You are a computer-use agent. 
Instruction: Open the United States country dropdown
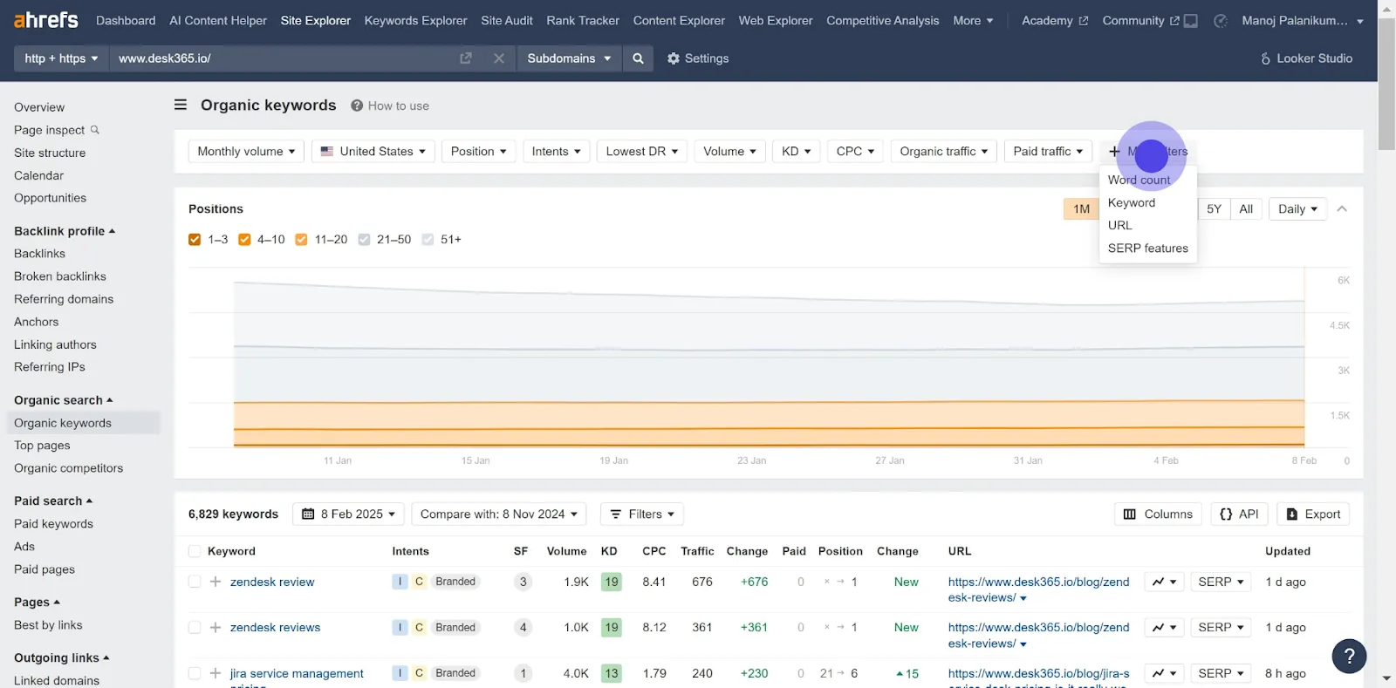373,152
